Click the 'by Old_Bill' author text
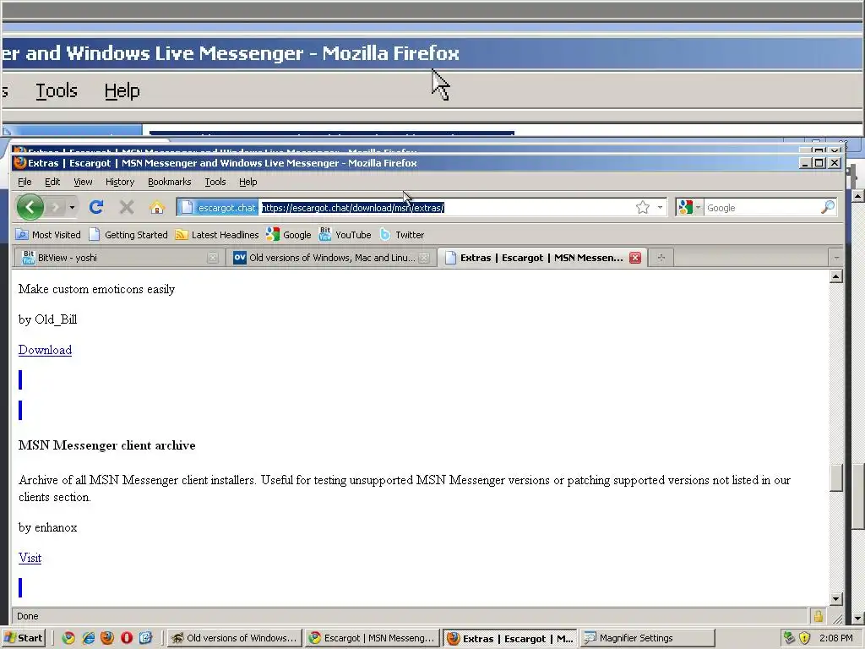The width and height of the screenshot is (865, 649). tap(48, 319)
